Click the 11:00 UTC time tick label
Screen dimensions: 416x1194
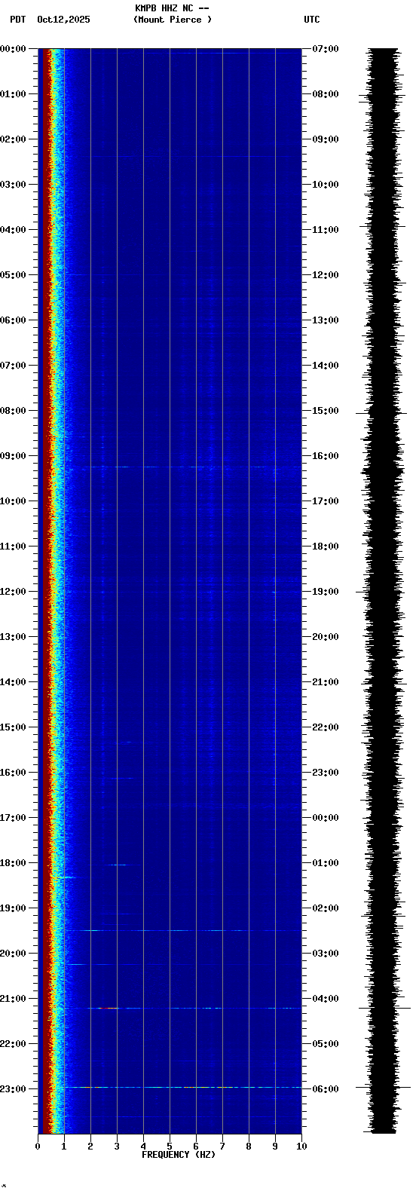326,230
